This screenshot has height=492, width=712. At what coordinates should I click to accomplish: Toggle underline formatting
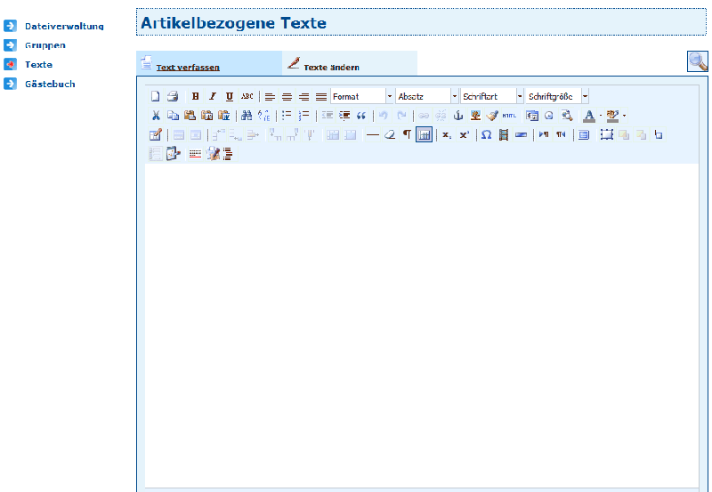(230, 96)
